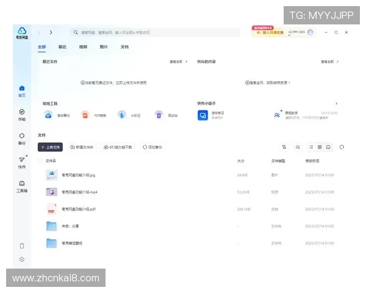This screenshot has width=366, height=293.
Task: Open the recycle bin tool icon
Action: click(159, 115)
